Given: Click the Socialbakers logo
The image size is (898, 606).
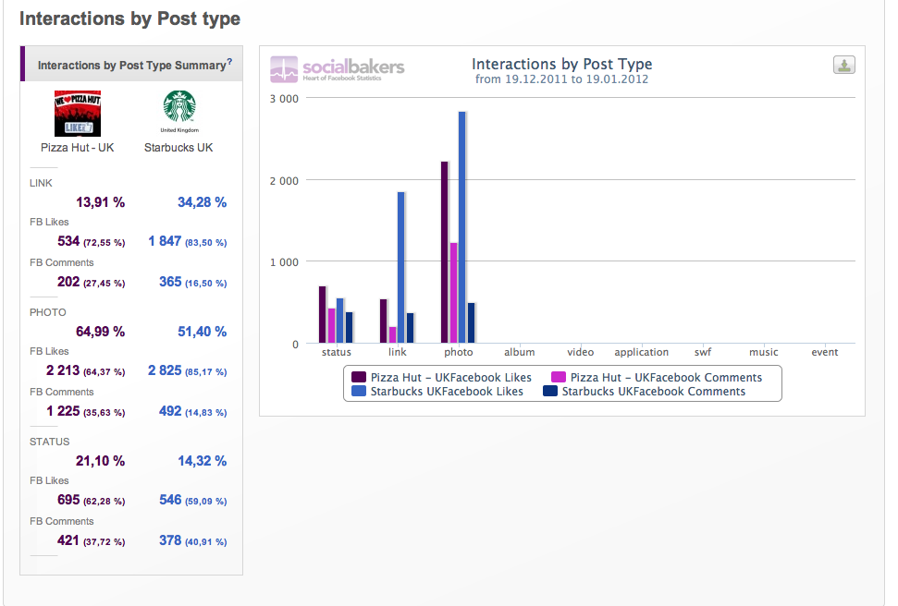Looking at the screenshot, I should (337, 69).
